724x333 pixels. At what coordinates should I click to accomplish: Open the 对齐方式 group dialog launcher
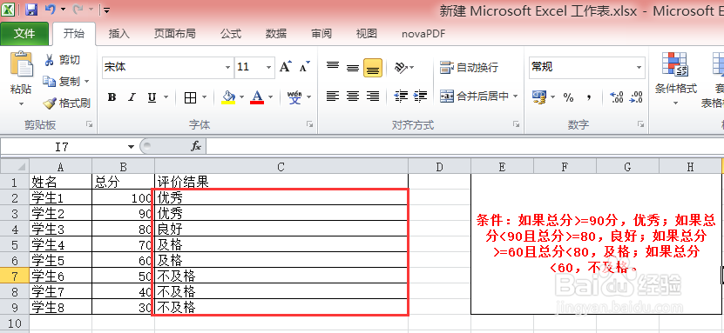516,124
